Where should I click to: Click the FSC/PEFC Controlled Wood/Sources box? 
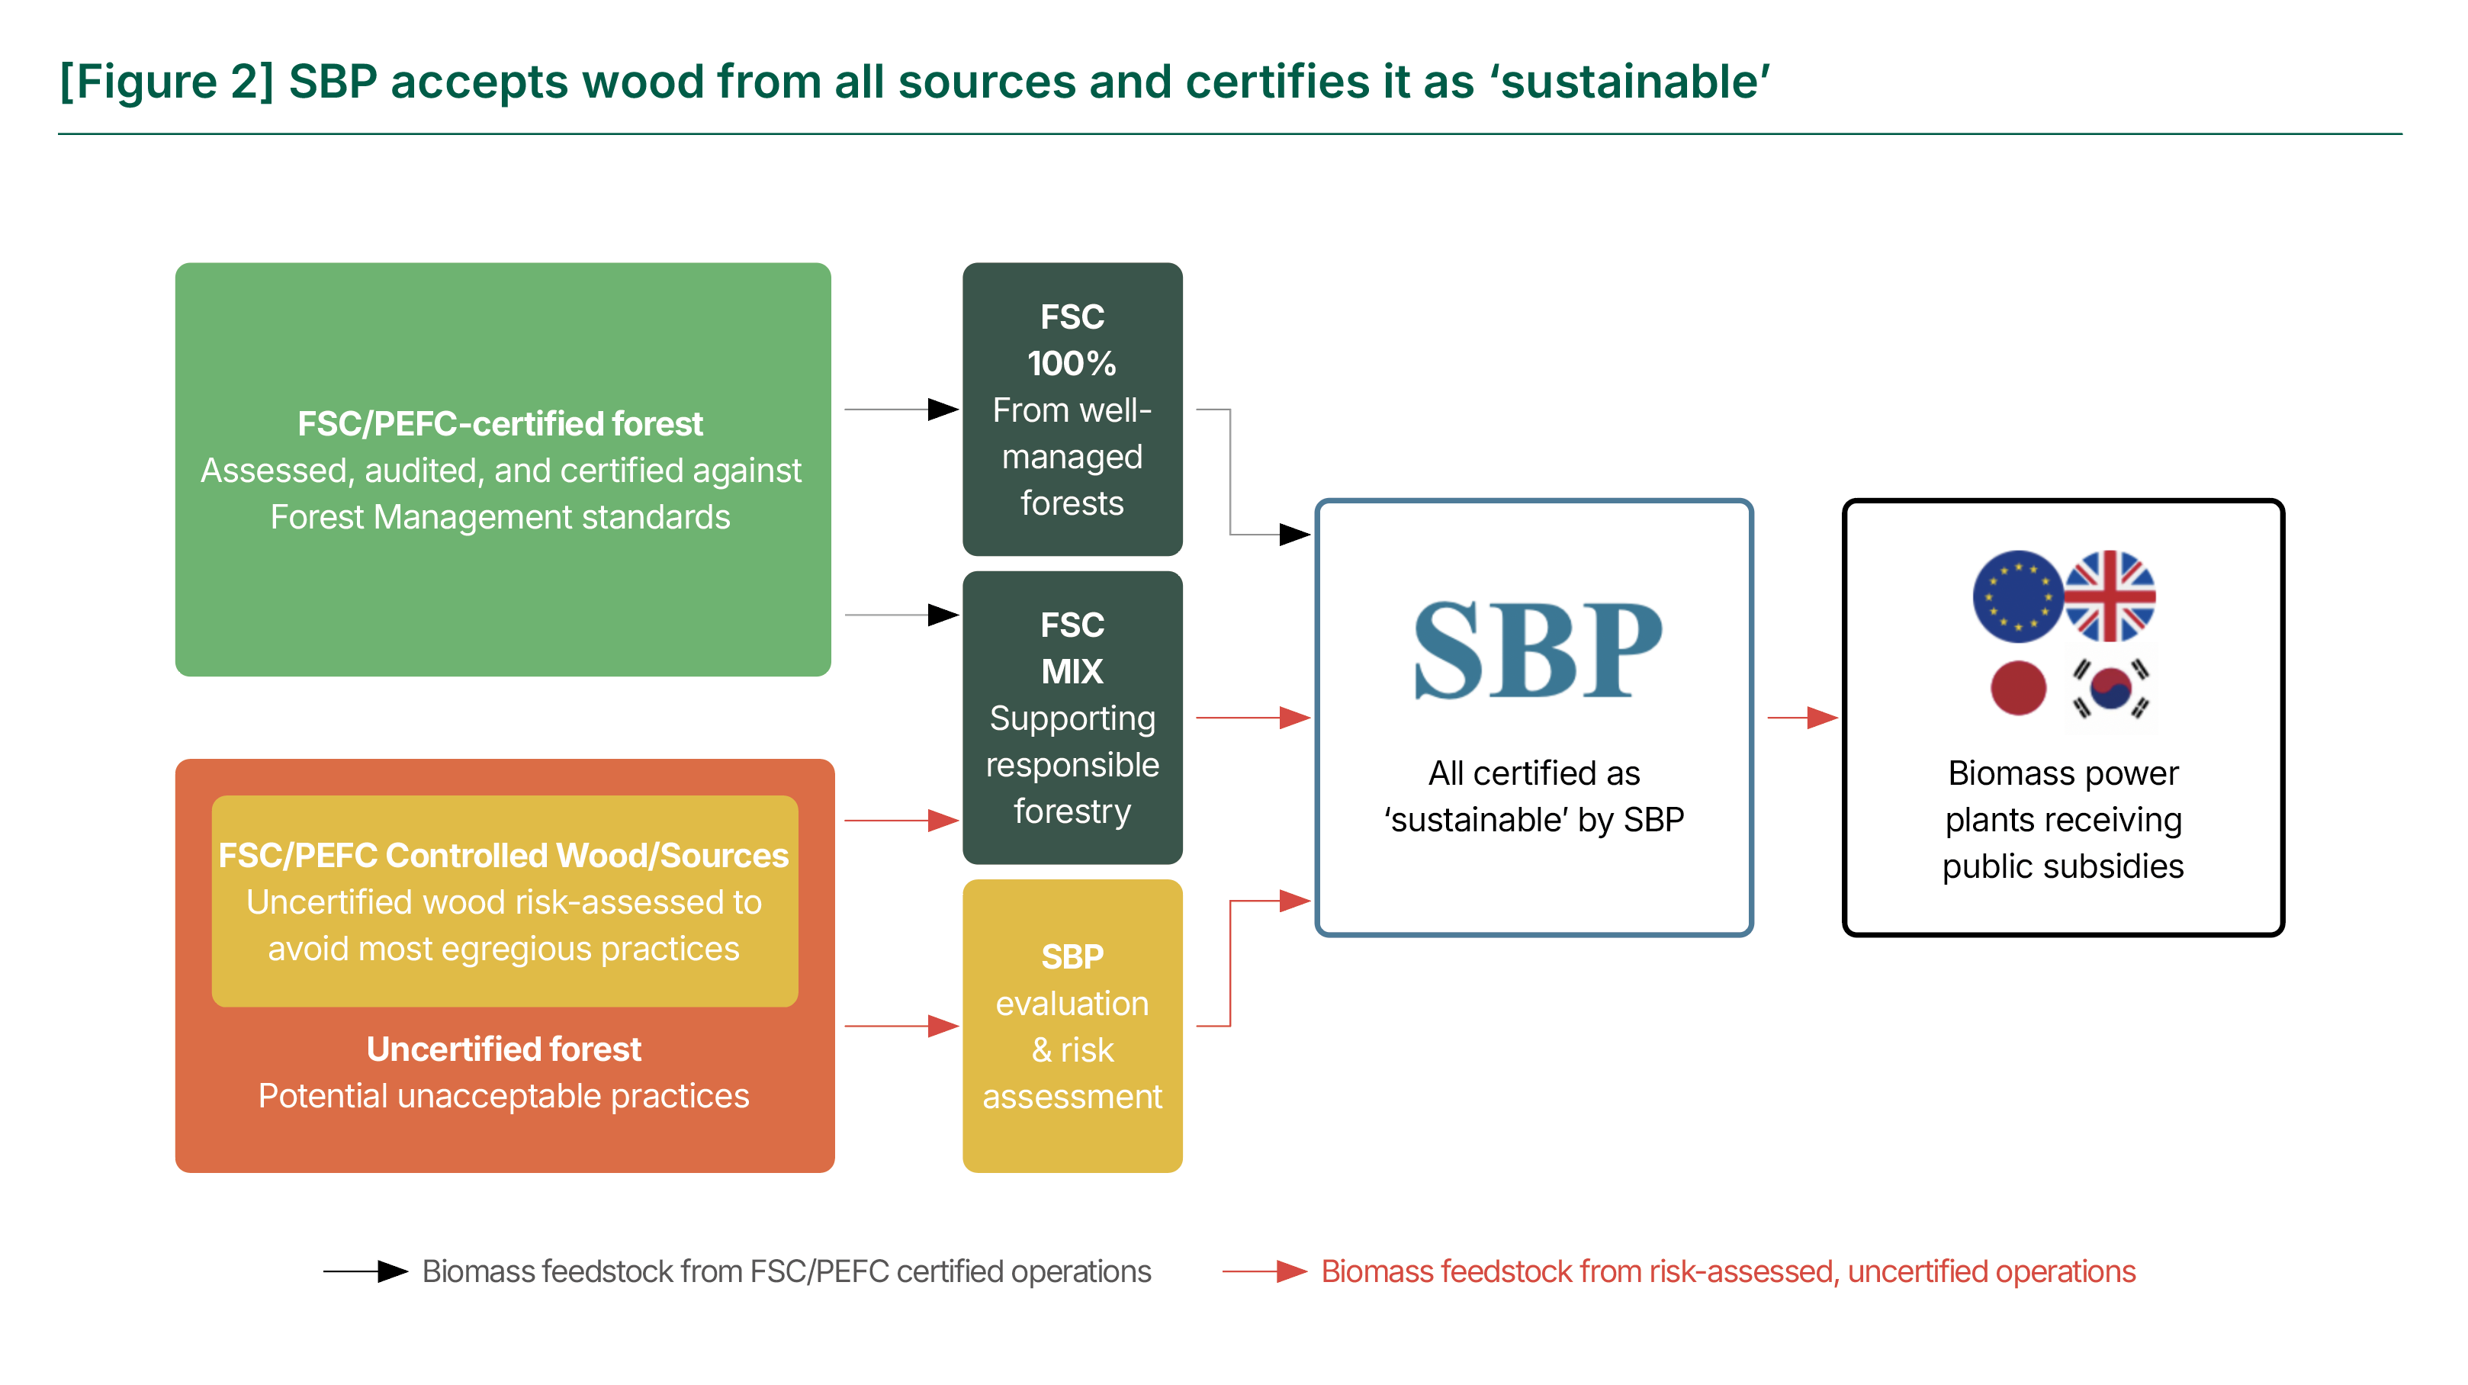click(505, 901)
